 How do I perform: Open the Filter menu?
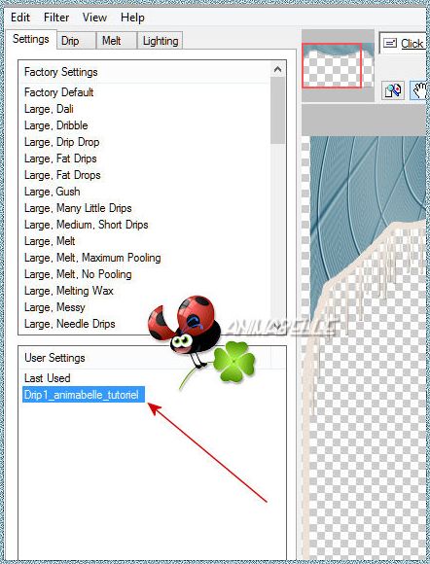tap(56, 18)
